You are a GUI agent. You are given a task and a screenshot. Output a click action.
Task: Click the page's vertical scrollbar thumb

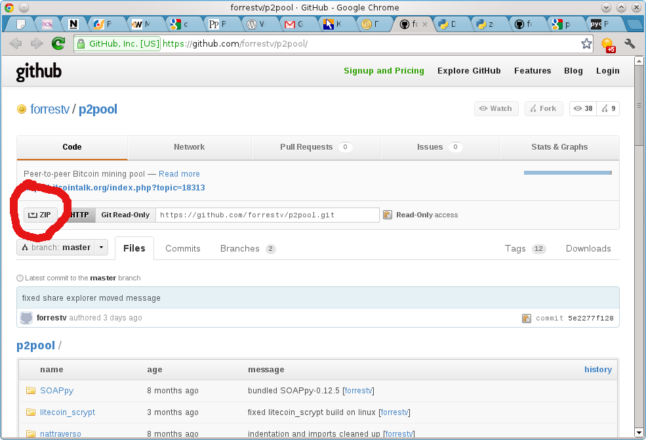click(x=639, y=104)
